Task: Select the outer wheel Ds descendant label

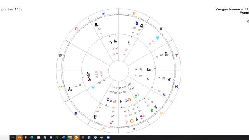Action: (x=167, y=54)
